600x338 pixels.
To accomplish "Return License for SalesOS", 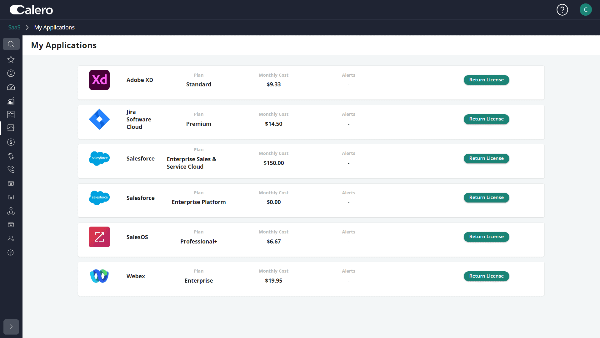I will point(486,237).
